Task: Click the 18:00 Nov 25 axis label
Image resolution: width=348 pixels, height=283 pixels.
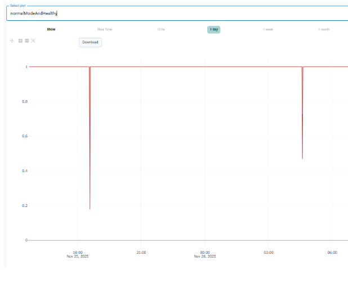Action: pos(78,254)
